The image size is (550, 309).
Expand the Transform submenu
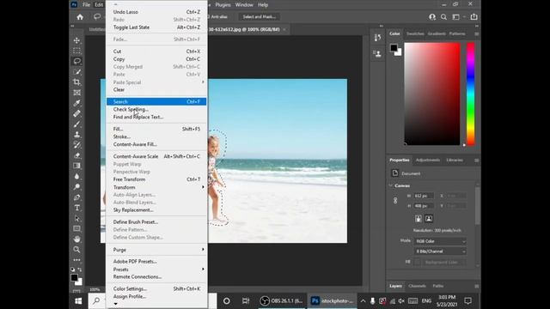pyautogui.click(x=203, y=187)
